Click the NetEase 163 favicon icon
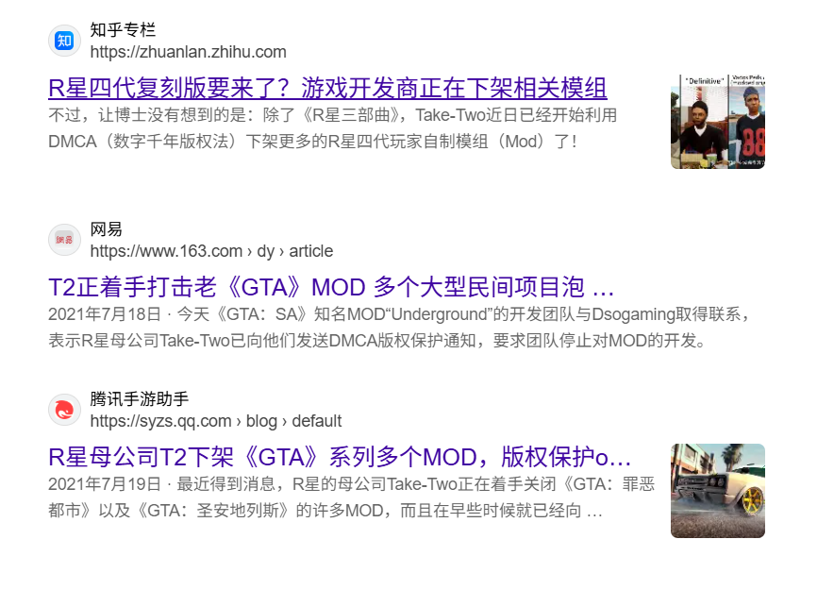The height and width of the screenshot is (590, 834). (64, 240)
